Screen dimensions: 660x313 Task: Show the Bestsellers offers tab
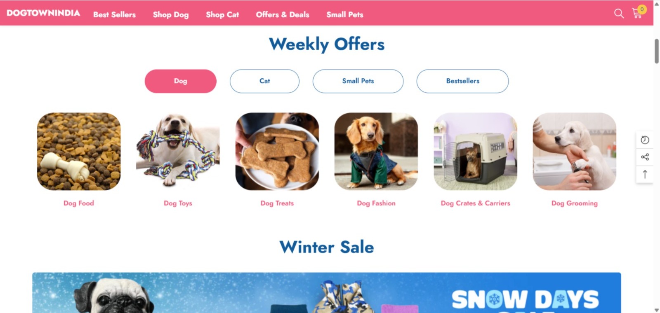462,81
